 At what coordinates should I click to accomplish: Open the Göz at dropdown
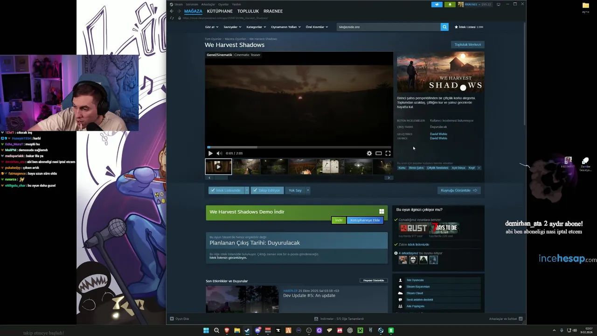[211, 27]
